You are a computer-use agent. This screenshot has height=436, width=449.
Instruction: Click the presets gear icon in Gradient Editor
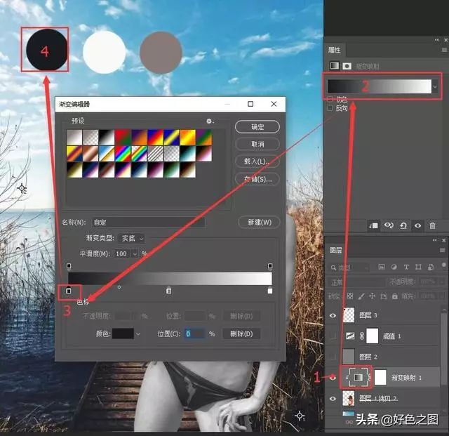pyautogui.click(x=209, y=121)
